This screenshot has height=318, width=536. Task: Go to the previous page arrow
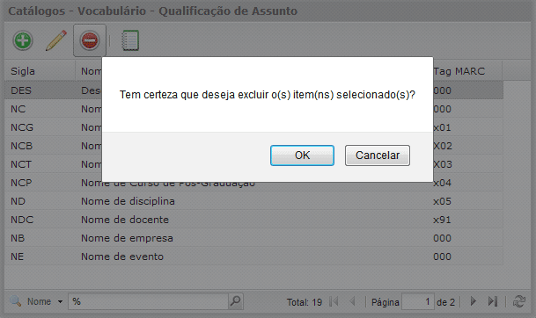(x=352, y=301)
